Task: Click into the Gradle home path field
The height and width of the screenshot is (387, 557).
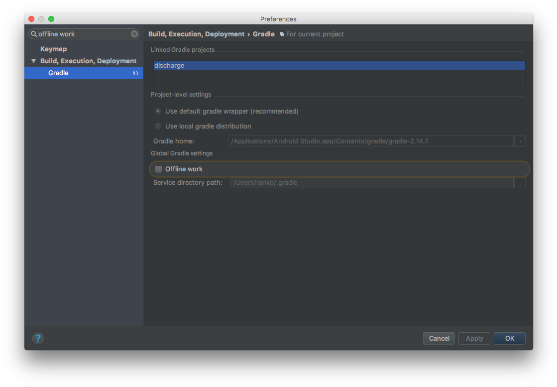Action: click(x=370, y=141)
